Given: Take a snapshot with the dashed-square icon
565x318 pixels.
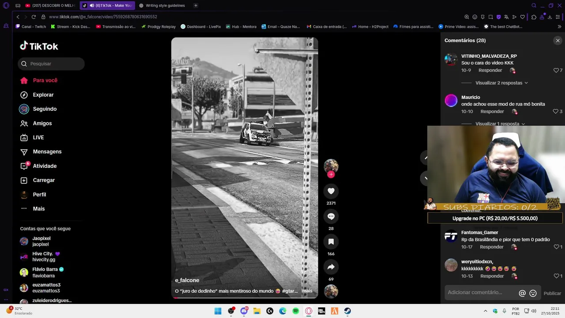Looking at the screenshot, I should (x=490, y=17).
